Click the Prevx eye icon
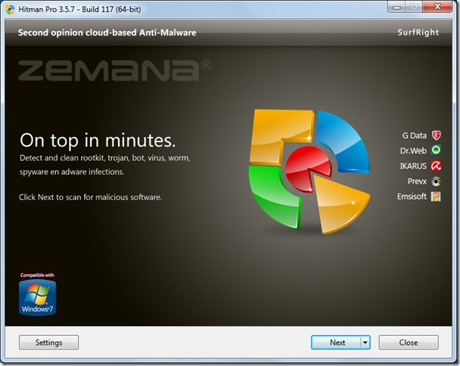460x366 pixels. click(437, 181)
